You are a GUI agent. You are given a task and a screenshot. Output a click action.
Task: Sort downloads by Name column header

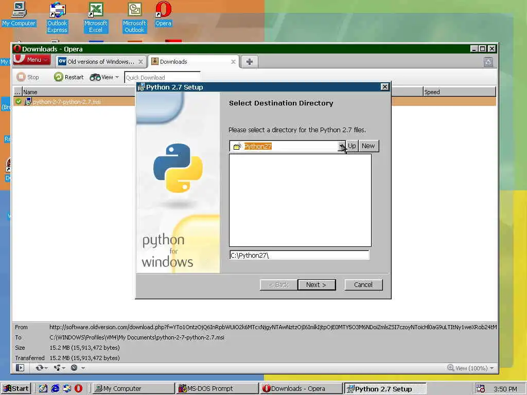(78, 92)
